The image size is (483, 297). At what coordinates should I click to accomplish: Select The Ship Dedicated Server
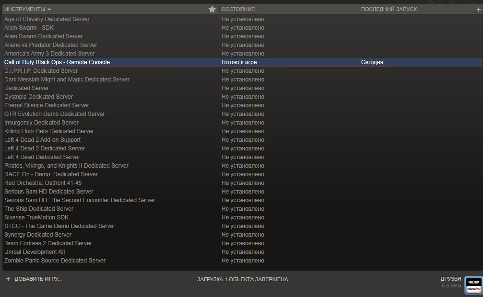(x=39, y=209)
